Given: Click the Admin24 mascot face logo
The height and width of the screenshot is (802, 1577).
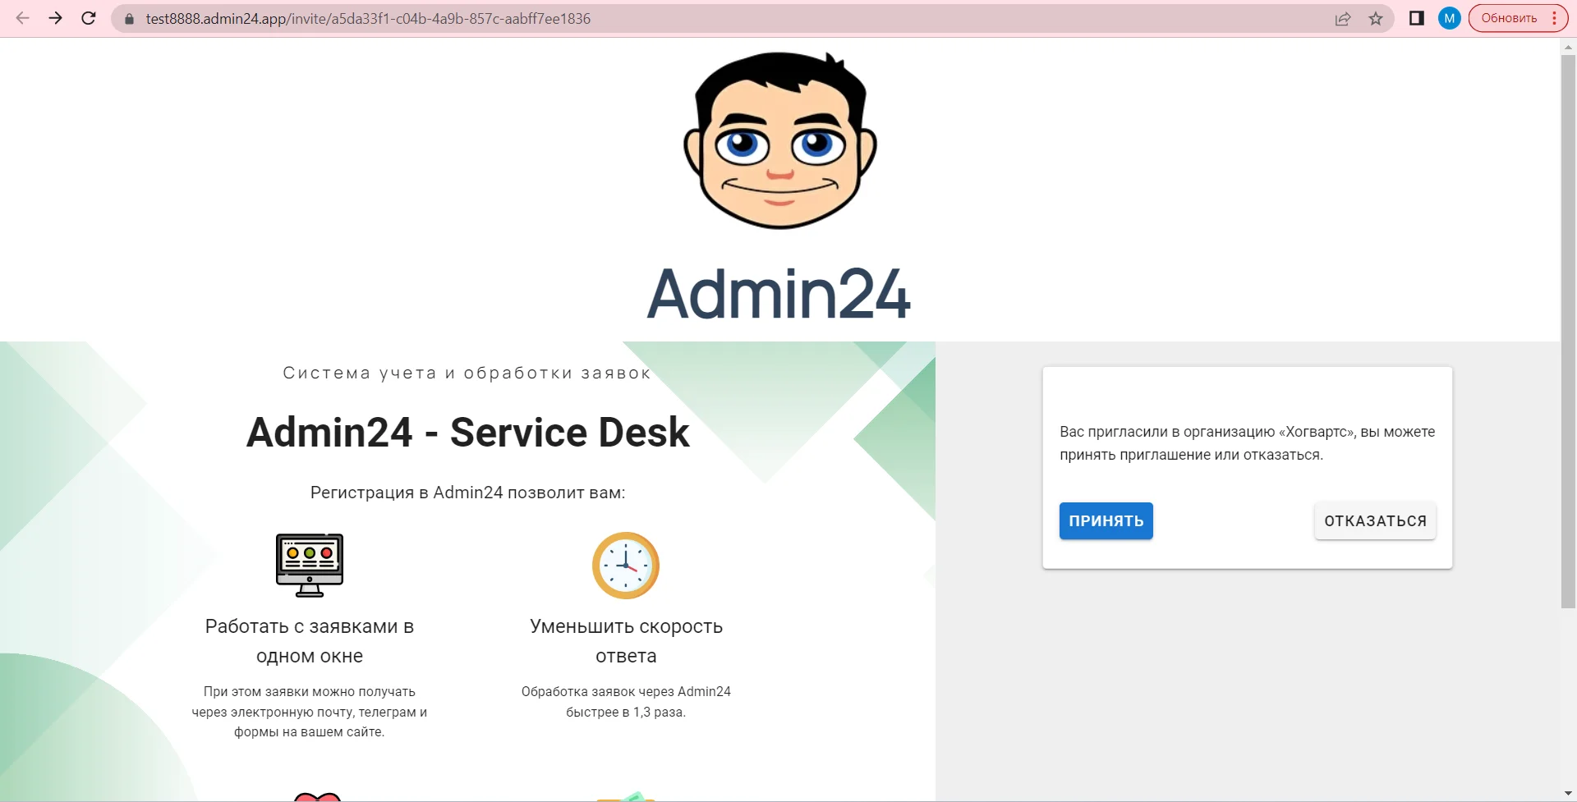Looking at the screenshot, I should [779, 140].
